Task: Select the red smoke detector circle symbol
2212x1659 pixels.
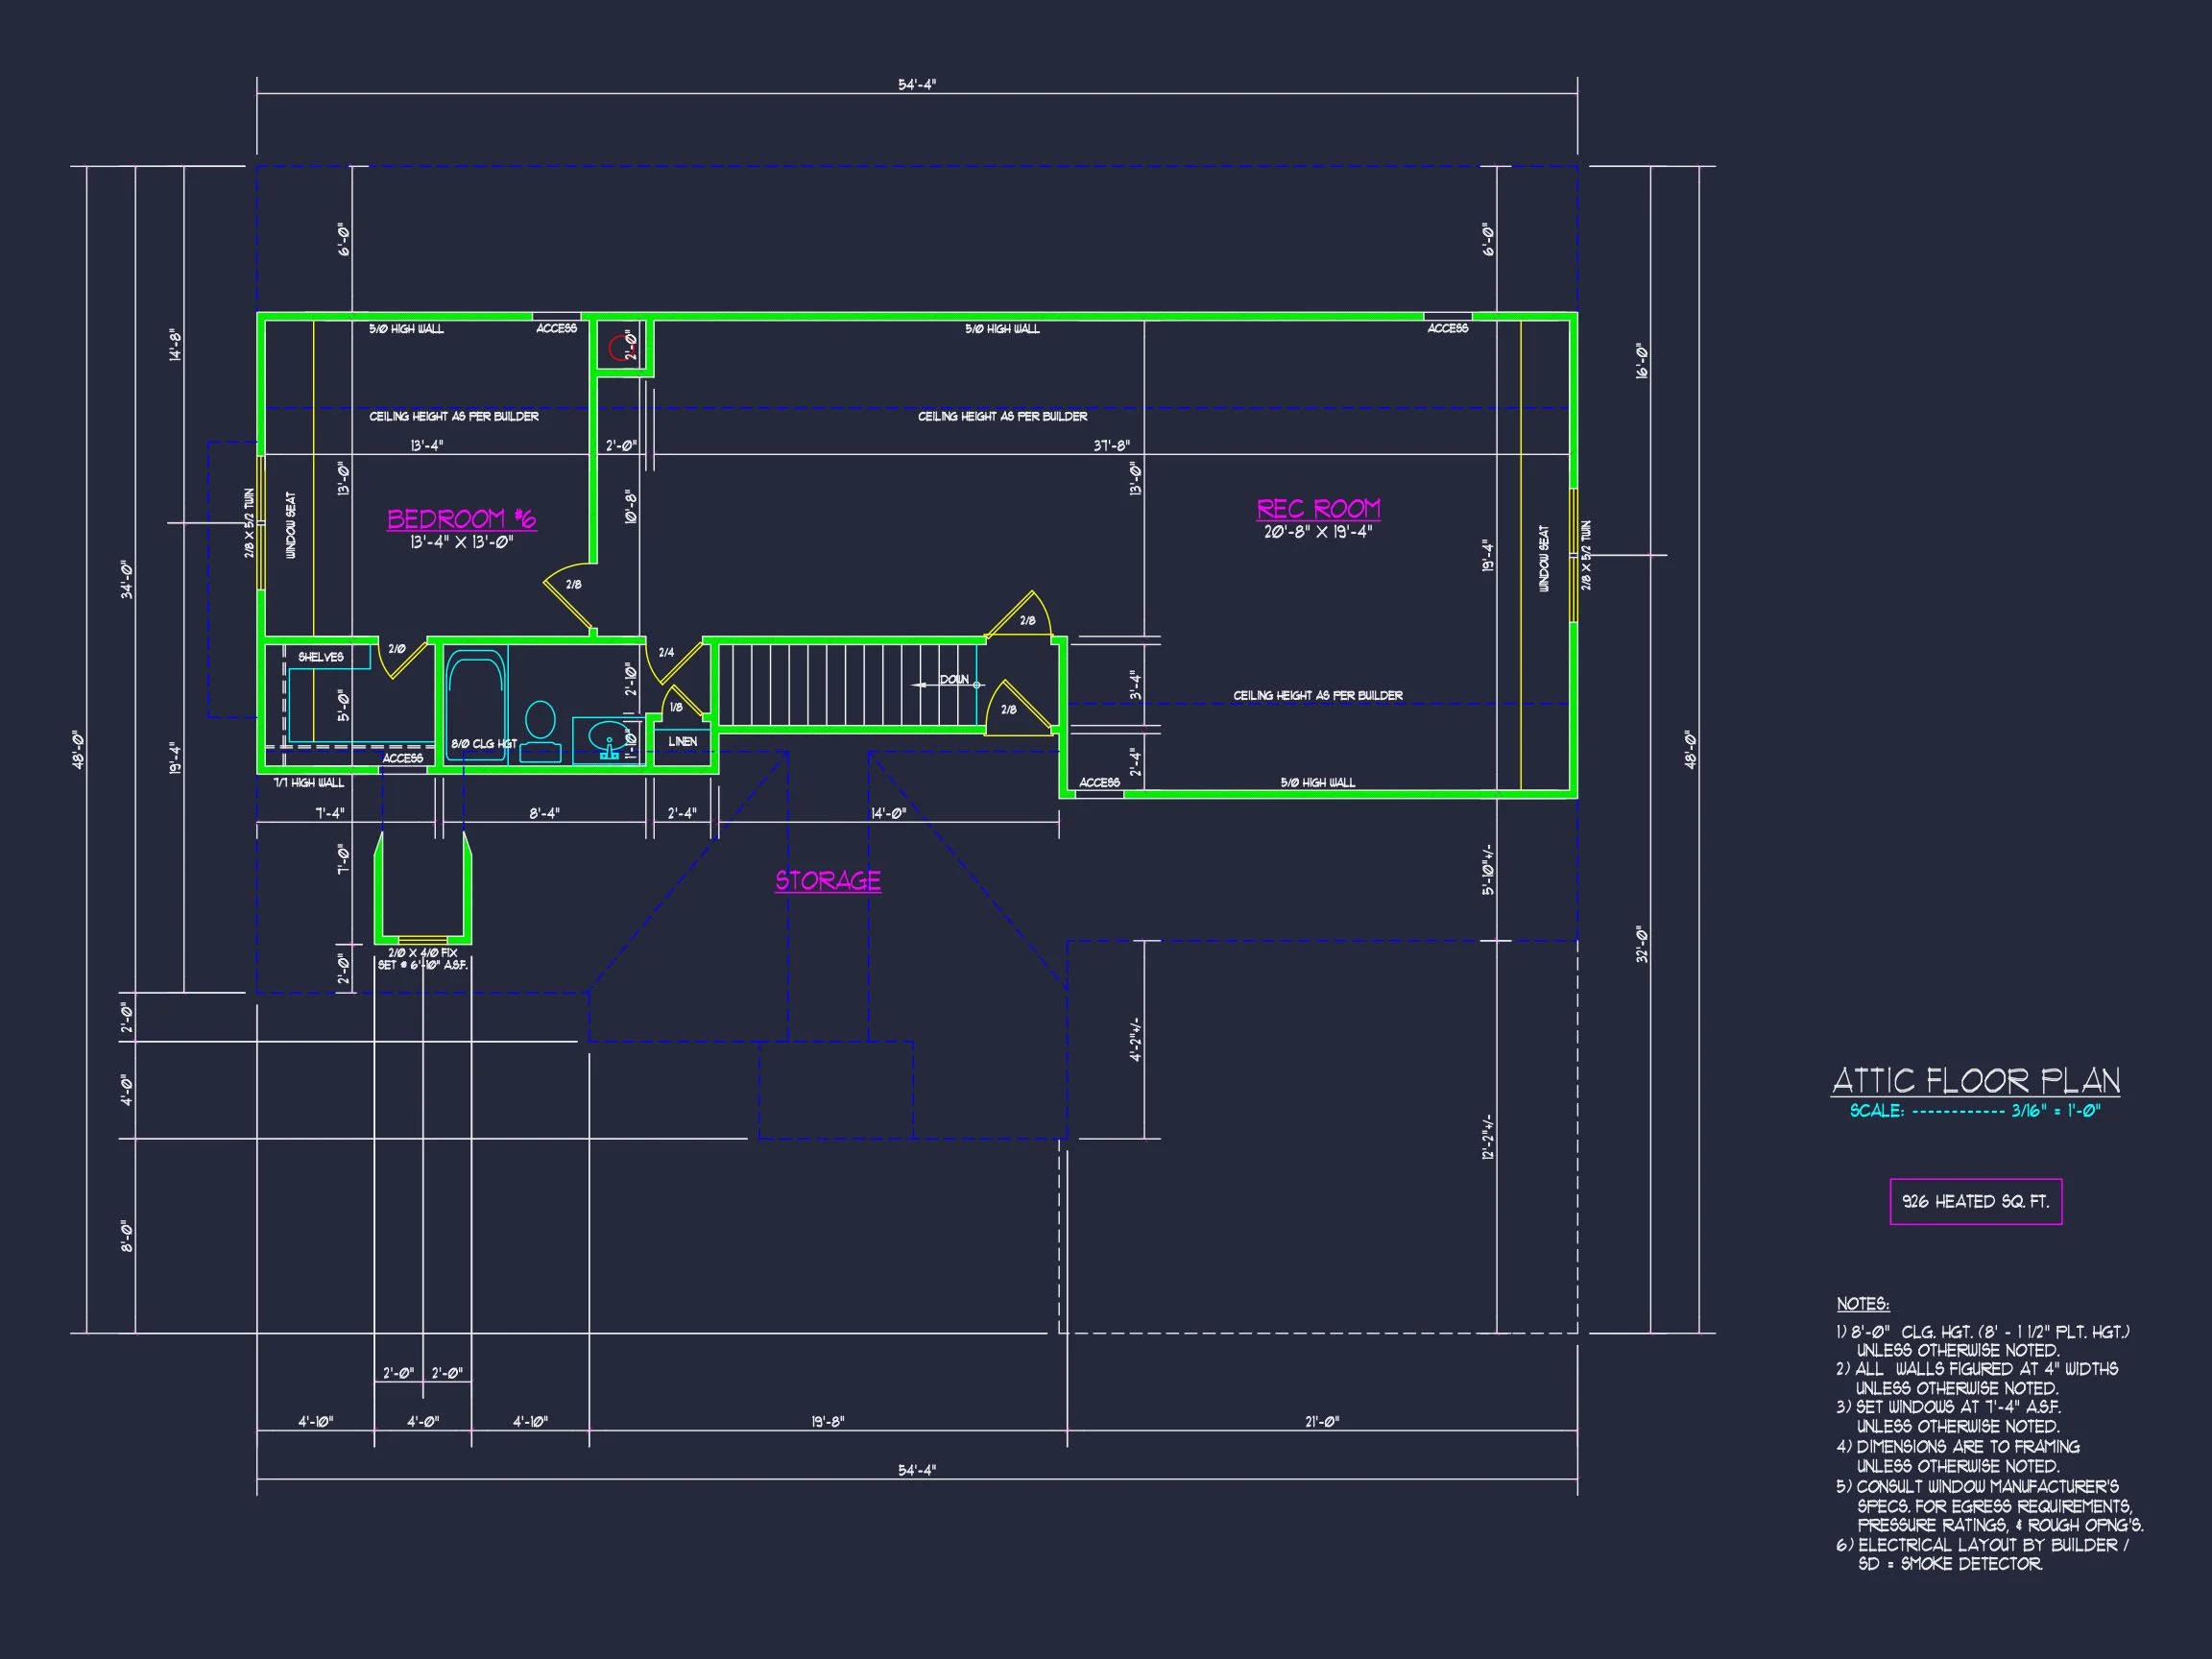Action: tap(623, 348)
